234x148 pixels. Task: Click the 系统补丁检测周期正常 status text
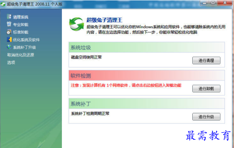tap(90, 114)
